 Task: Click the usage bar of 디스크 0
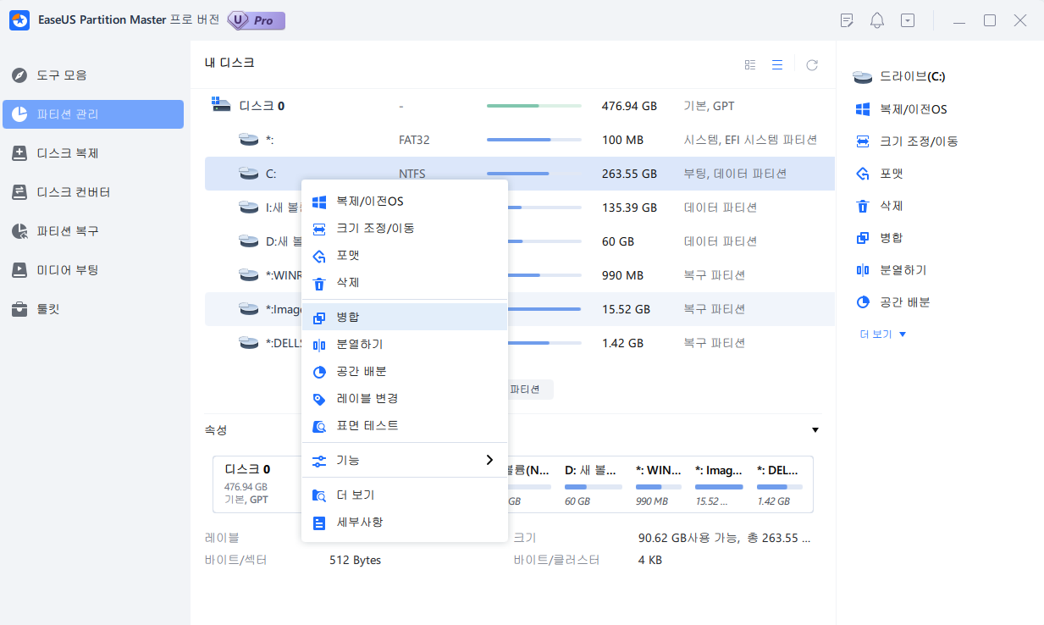(533, 106)
